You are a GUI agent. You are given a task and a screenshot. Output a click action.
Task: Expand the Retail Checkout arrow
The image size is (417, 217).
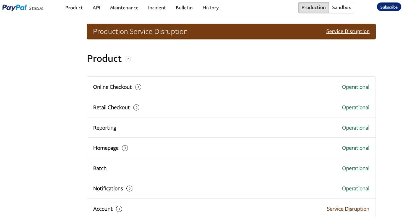(136, 108)
